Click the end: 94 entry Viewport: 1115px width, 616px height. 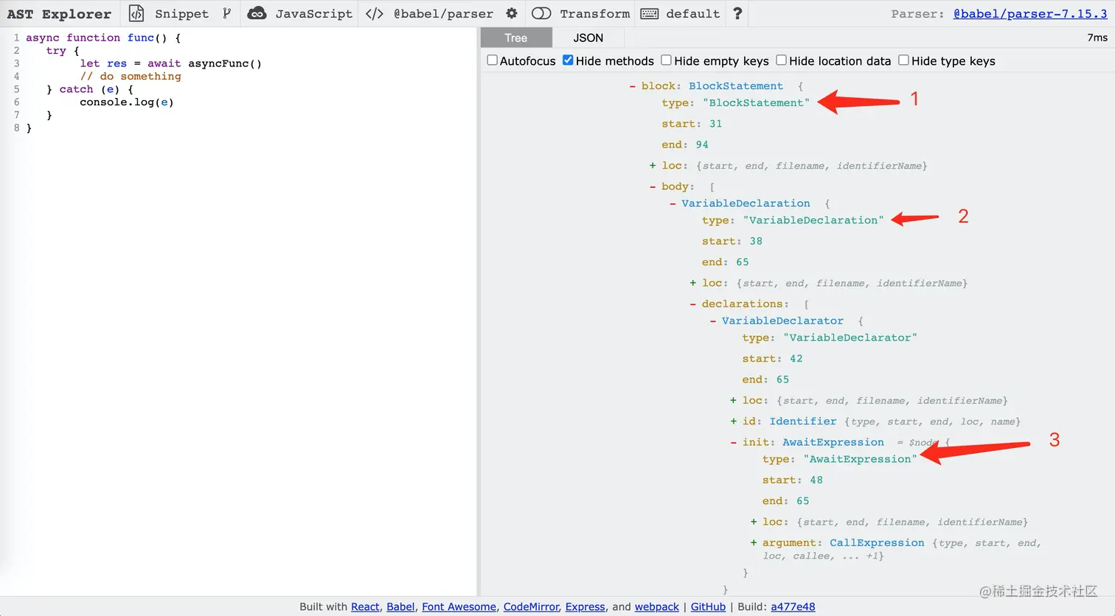coord(685,144)
